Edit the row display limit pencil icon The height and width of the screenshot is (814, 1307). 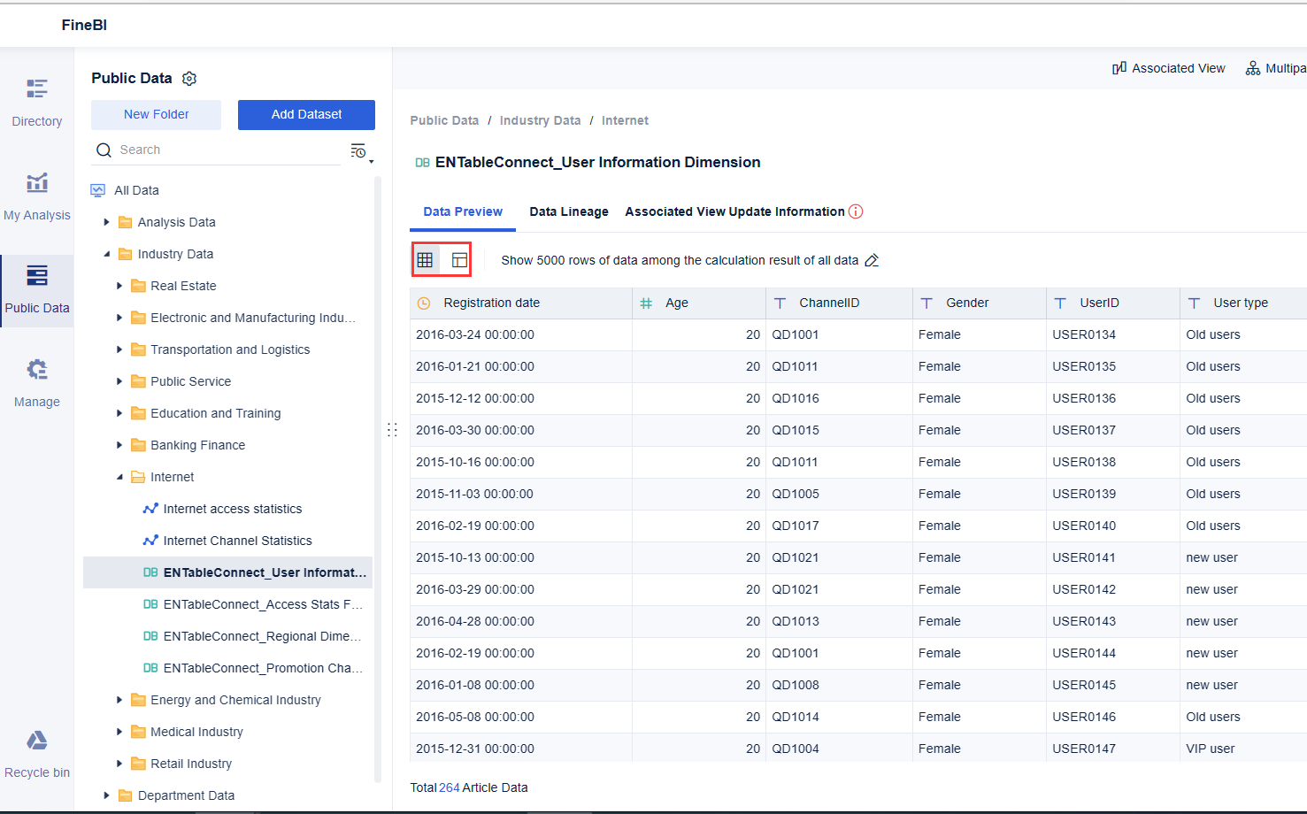coord(872,260)
